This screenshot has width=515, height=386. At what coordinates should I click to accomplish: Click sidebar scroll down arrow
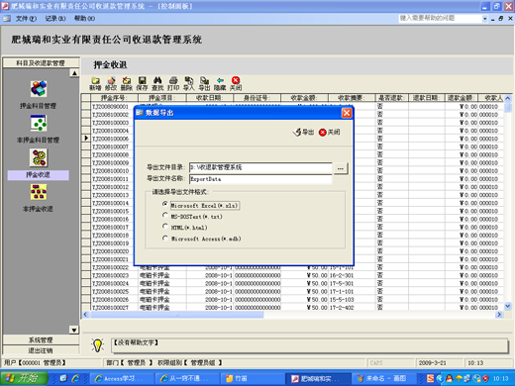click(x=74, y=330)
